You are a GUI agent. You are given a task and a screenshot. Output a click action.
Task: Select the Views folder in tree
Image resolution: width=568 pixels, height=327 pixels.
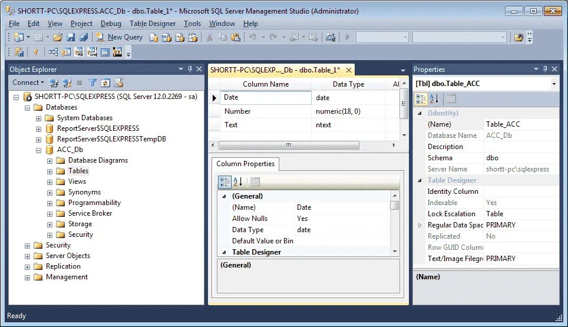pos(77,181)
